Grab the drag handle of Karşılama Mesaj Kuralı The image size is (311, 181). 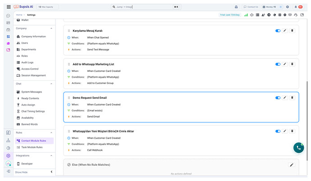point(69,31)
